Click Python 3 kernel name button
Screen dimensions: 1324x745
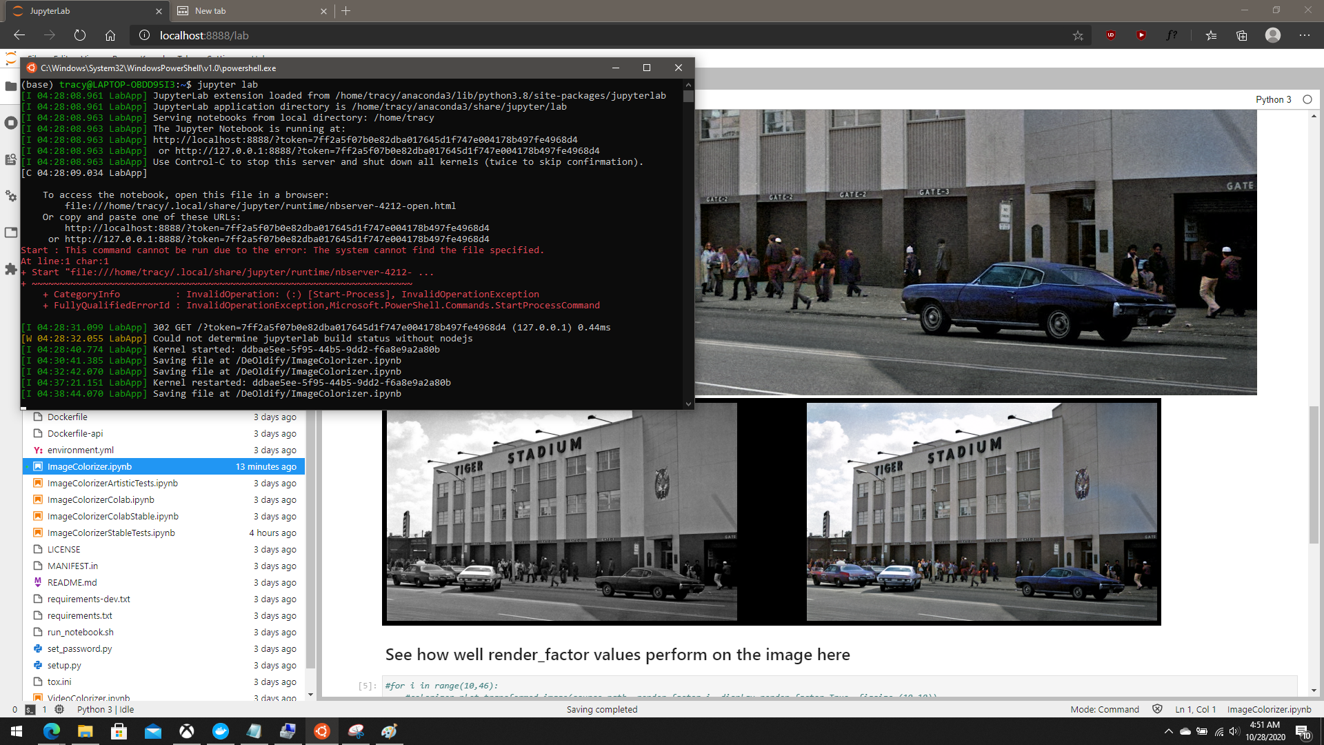[x=1273, y=99]
